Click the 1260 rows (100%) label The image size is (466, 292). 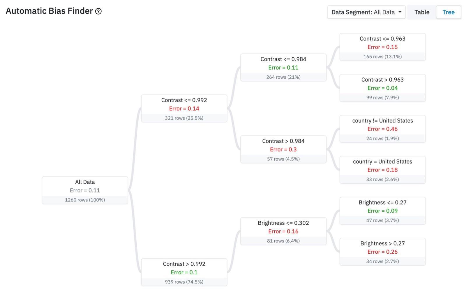click(x=85, y=200)
